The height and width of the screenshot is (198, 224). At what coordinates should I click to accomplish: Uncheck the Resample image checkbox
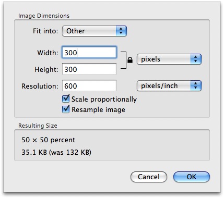click(x=66, y=109)
